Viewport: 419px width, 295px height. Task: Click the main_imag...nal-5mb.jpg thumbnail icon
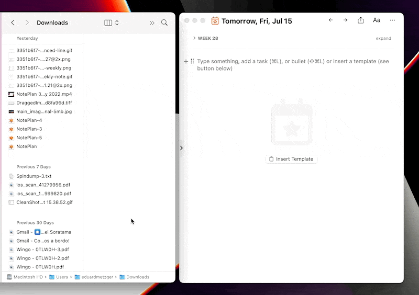coord(11,111)
